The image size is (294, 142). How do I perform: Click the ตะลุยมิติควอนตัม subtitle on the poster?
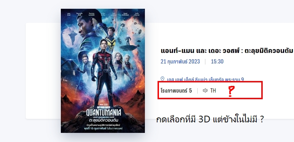[x=103, y=120]
